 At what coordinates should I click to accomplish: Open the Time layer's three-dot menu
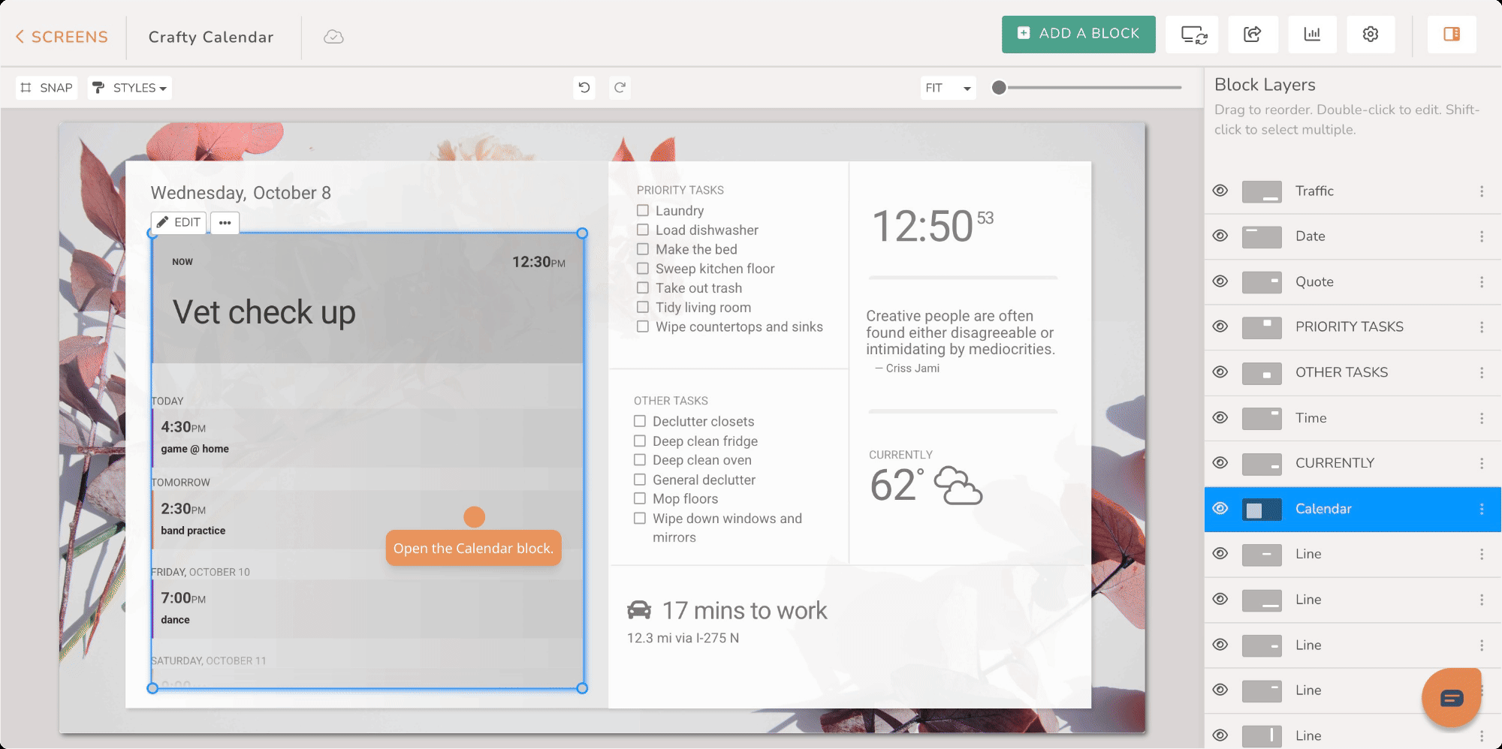[1481, 418]
